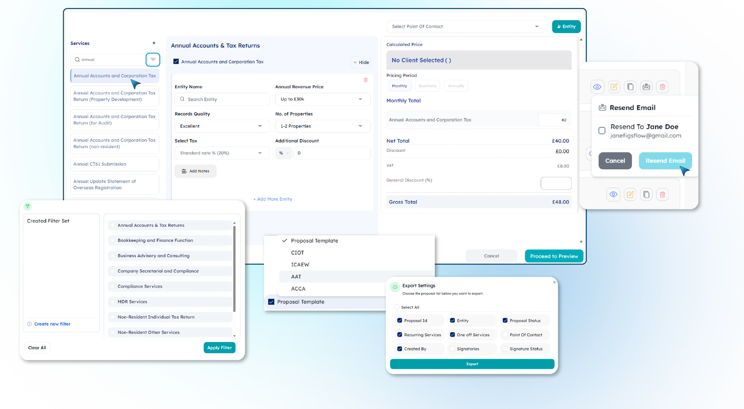Enable Point Of Contact export checkbox
Screen dimensions: 744x409
click(x=505, y=335)
